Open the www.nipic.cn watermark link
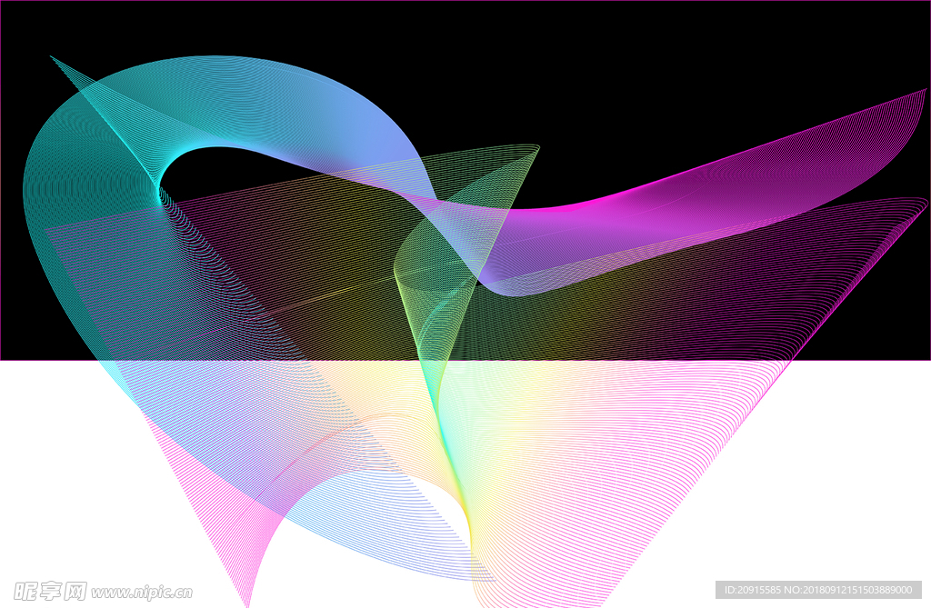The height and width of the screenshot is (608, 931). coord(143,592)
